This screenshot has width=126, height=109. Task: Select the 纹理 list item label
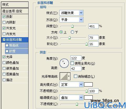12,51
